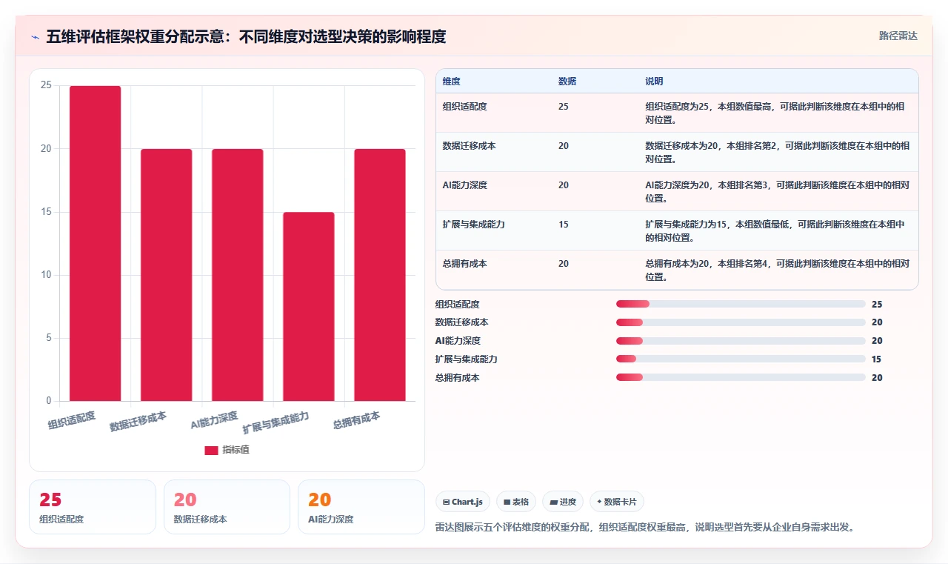Screen dimensions: 948x564
Task: Click the 数据迁移成本 progress bar
Action: [x=741, y=322]
